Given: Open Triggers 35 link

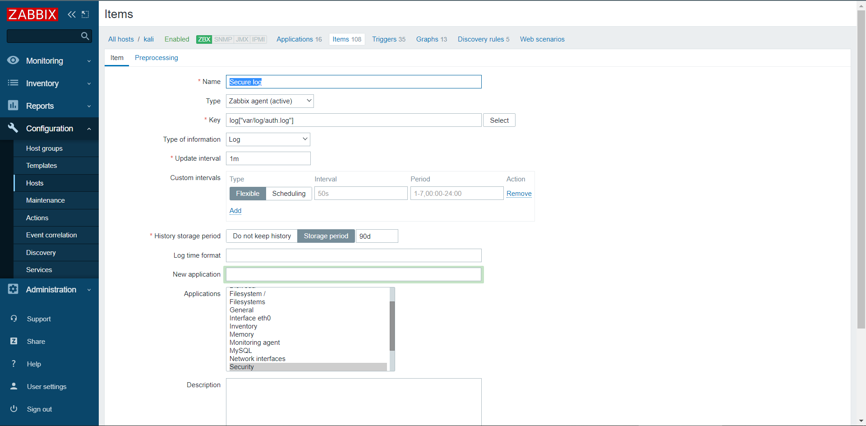Looking at the screenshot, I should [x=389, y=39].
